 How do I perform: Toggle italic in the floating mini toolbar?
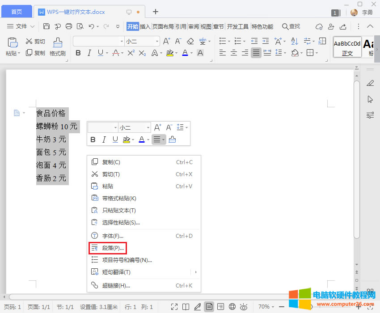104,140
